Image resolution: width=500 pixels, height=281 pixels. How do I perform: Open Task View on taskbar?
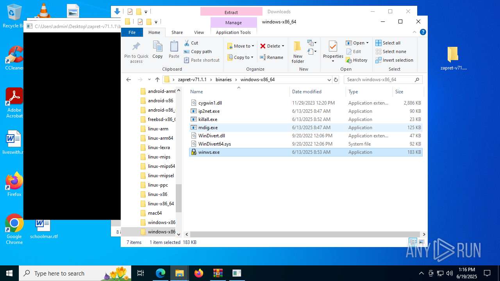[x=141, y=273]
